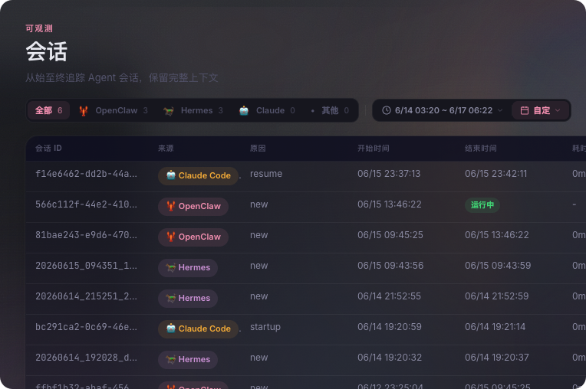Click start time 06/14 19:20:59
This screenshot has height=389, width=586.
tap(390, 327)
